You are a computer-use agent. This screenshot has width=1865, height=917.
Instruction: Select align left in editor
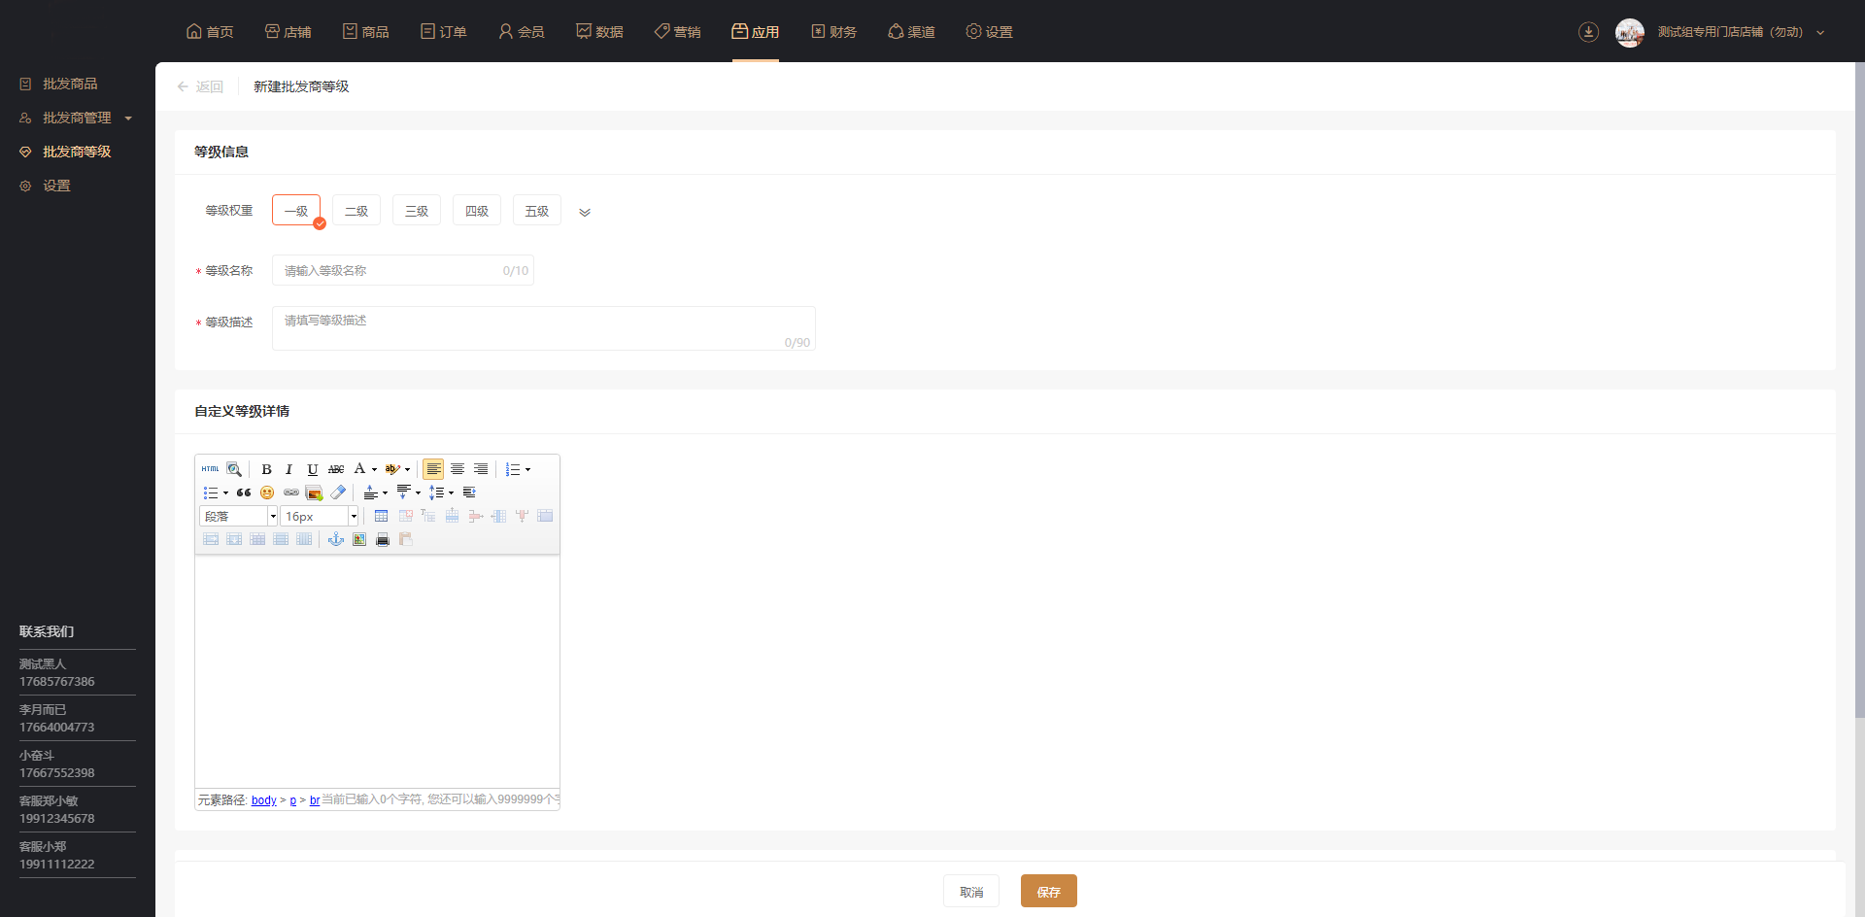point(433,469)
